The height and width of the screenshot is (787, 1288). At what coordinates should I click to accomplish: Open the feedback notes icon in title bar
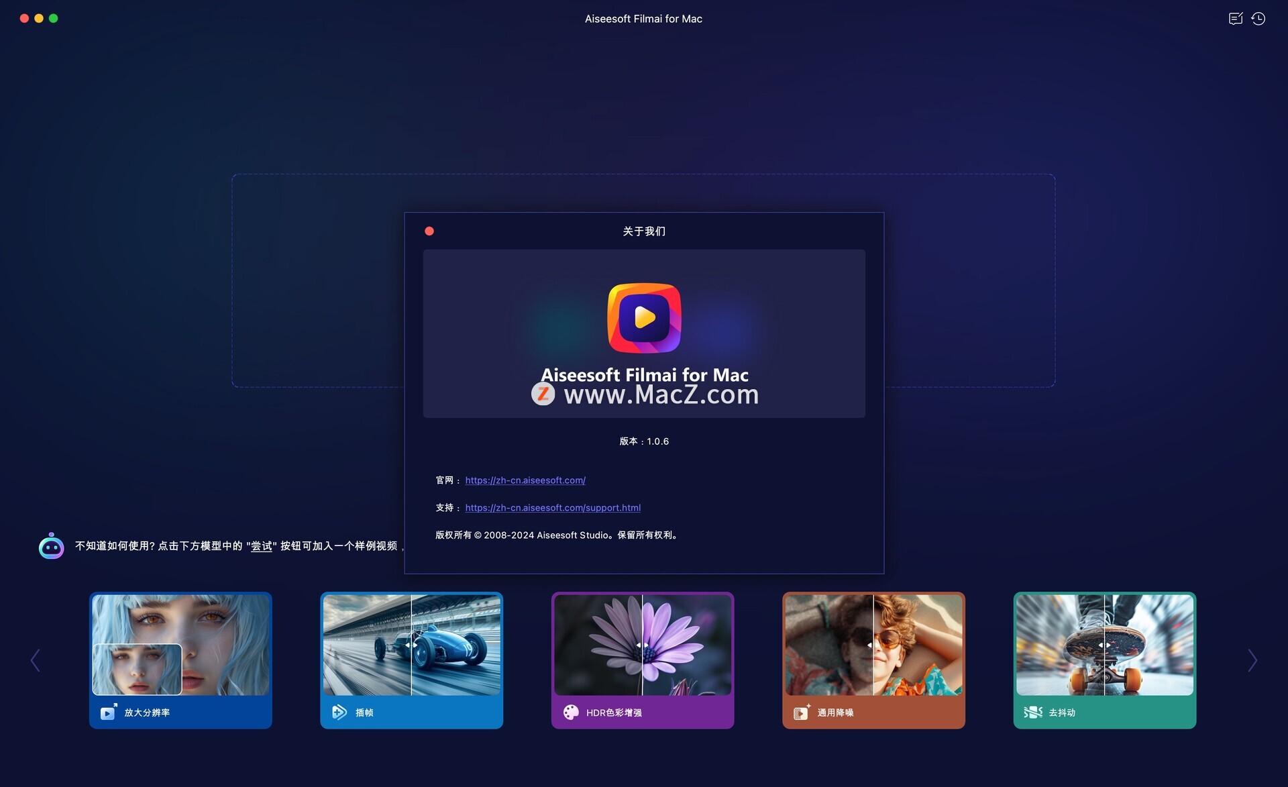(1236, 19)
